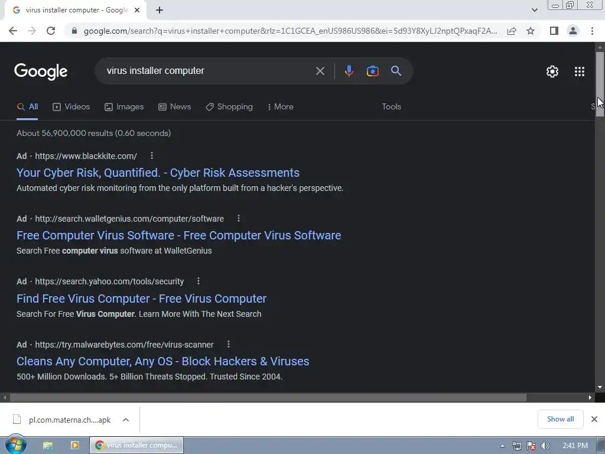Click the volume speaker tray icon
Screen dimensions: 605x454
(545, 446)
